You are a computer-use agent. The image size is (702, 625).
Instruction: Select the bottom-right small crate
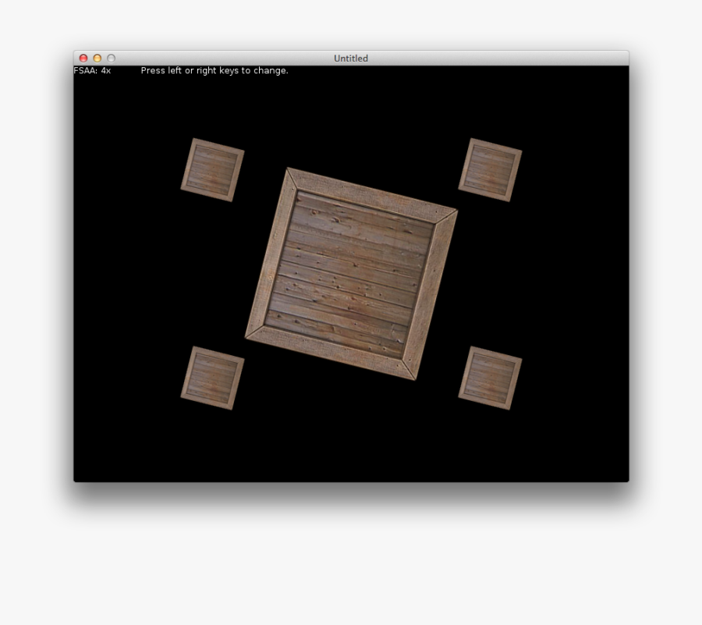pos(490,378)
